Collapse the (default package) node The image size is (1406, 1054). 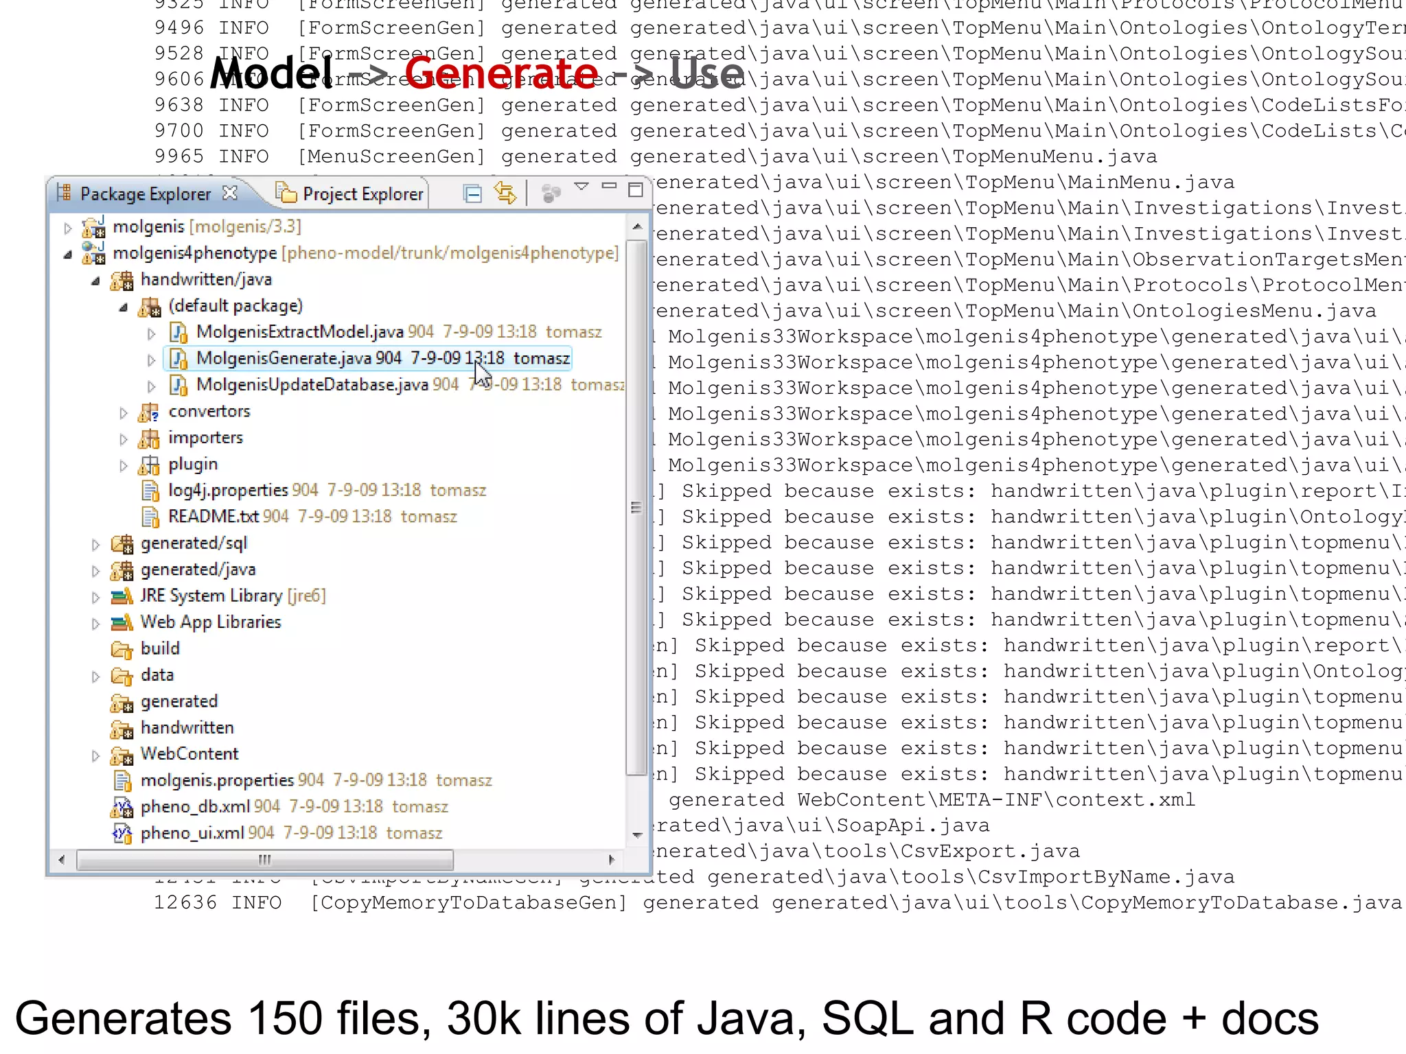click(124, 308)
